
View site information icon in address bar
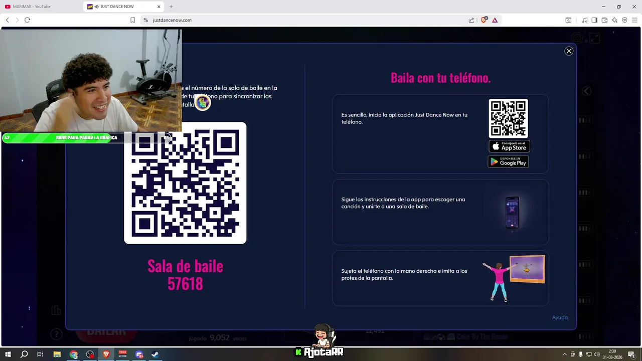[145, 20]
